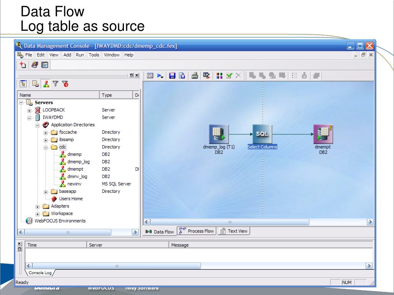Open the Add menu
The height and width of the screenshot is (295, 394).
[x=67, y=55]
